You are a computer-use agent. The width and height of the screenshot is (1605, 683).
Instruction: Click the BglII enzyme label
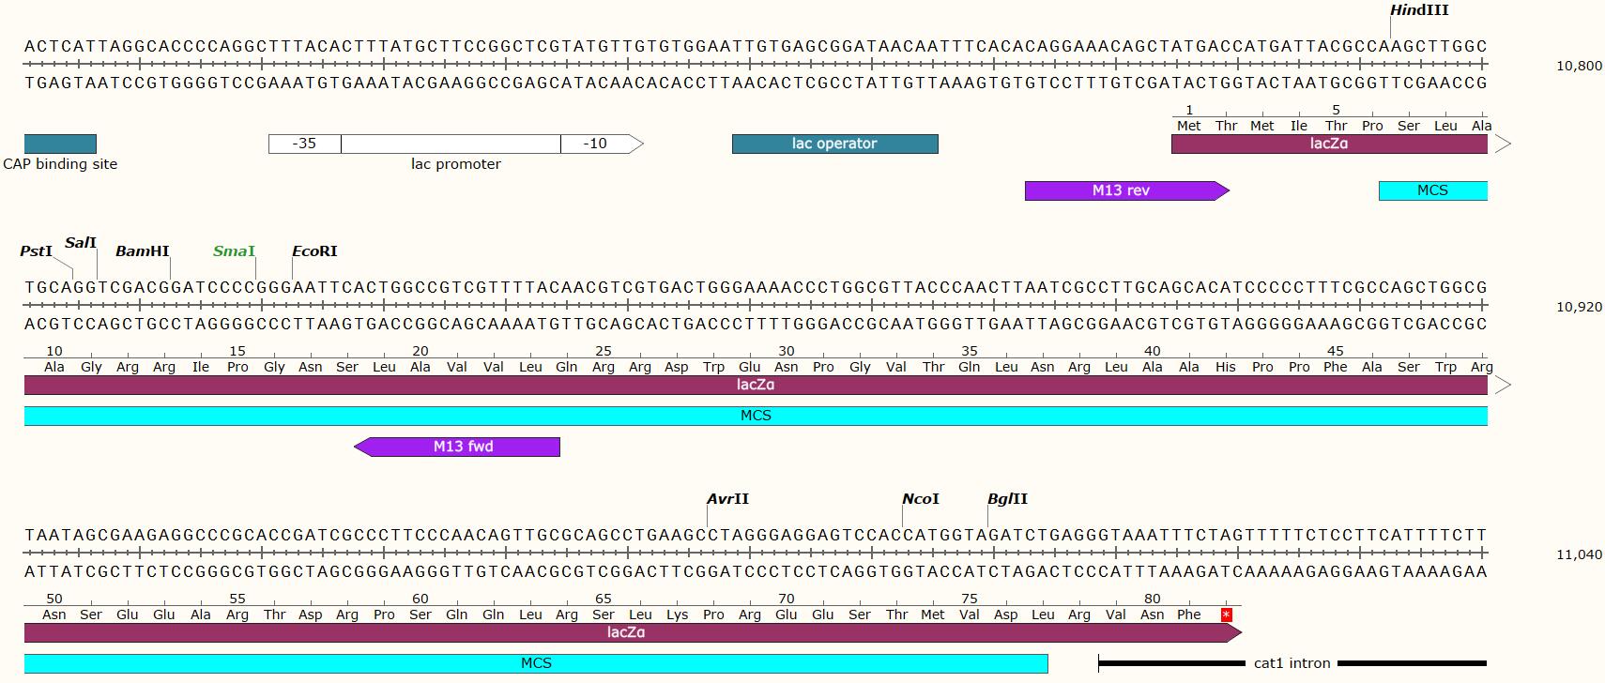tap(1007, 499)
